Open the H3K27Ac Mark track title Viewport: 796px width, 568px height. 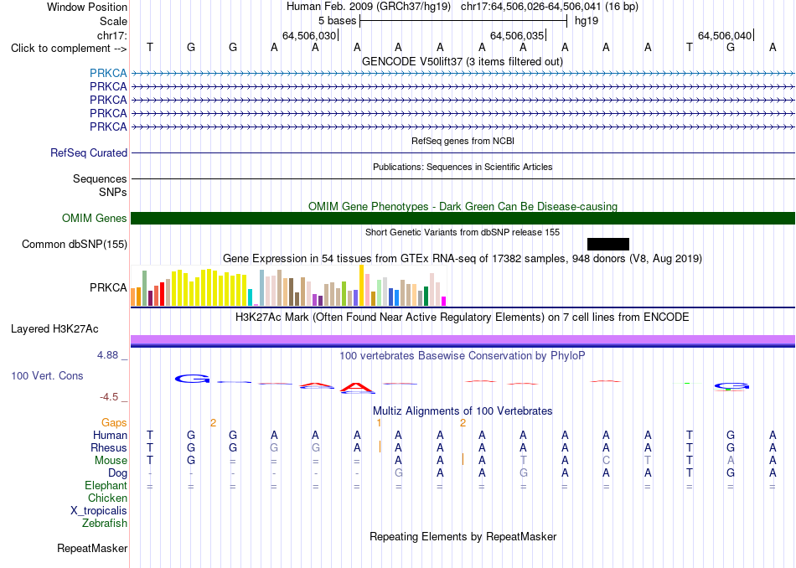click(463, 318)
